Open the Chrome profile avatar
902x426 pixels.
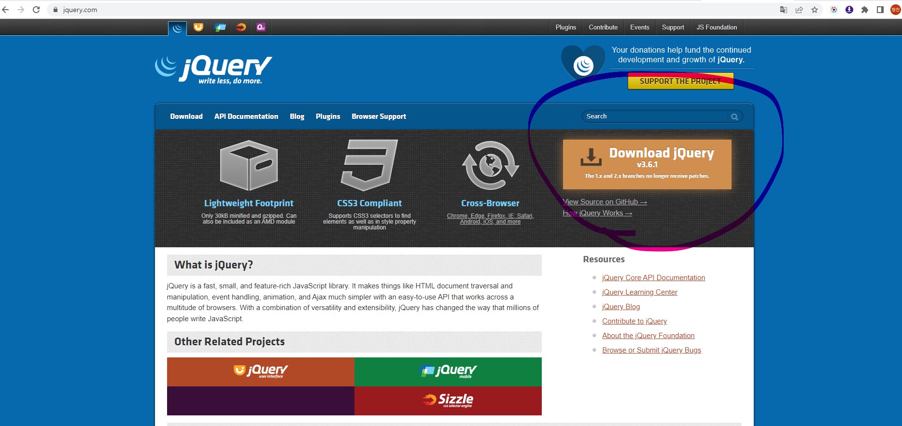point(896,10)
